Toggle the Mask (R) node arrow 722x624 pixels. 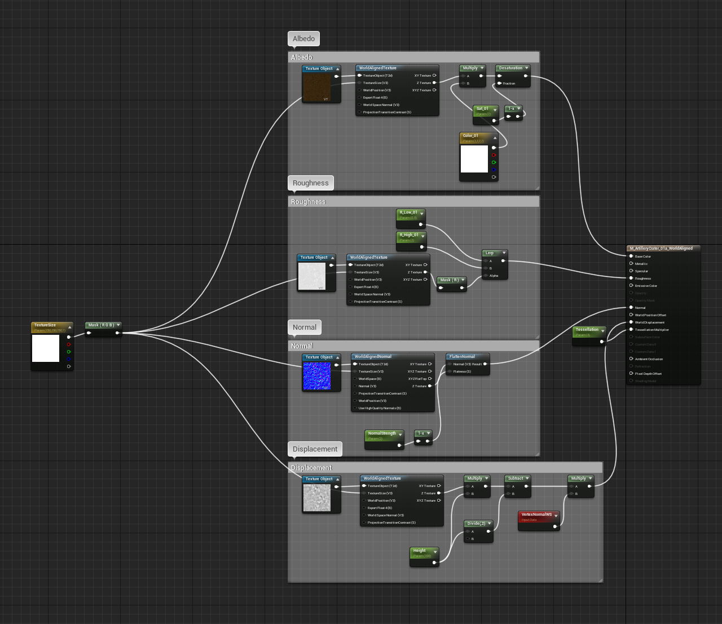[463, 280]
